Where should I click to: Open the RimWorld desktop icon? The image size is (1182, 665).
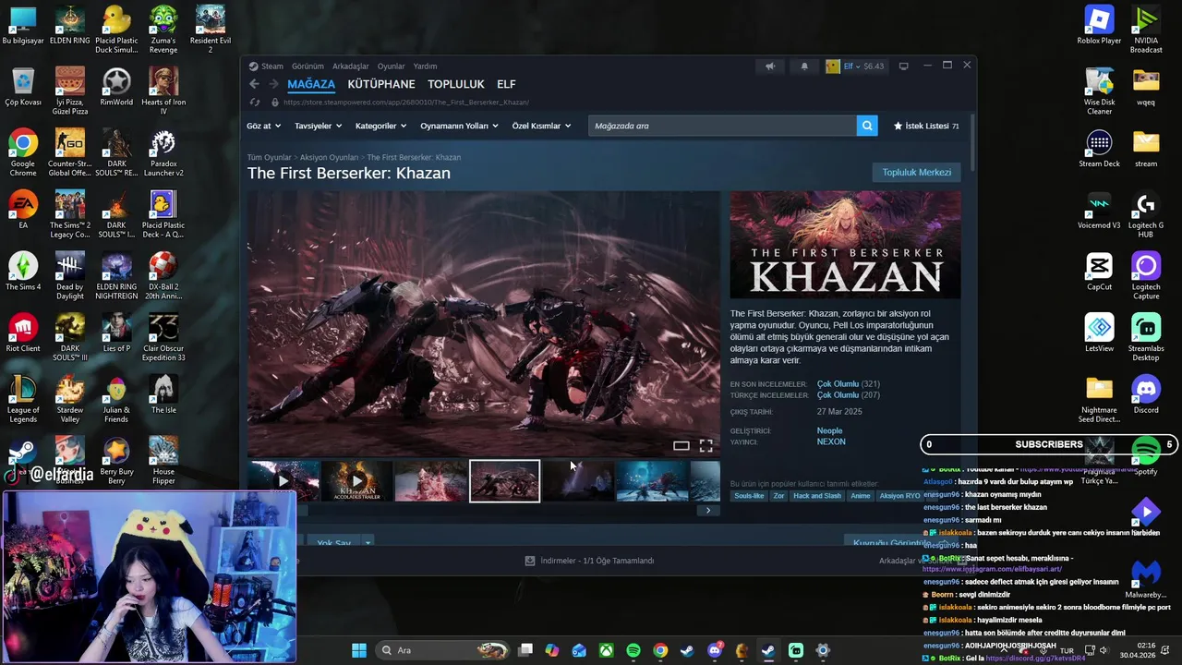116,88
